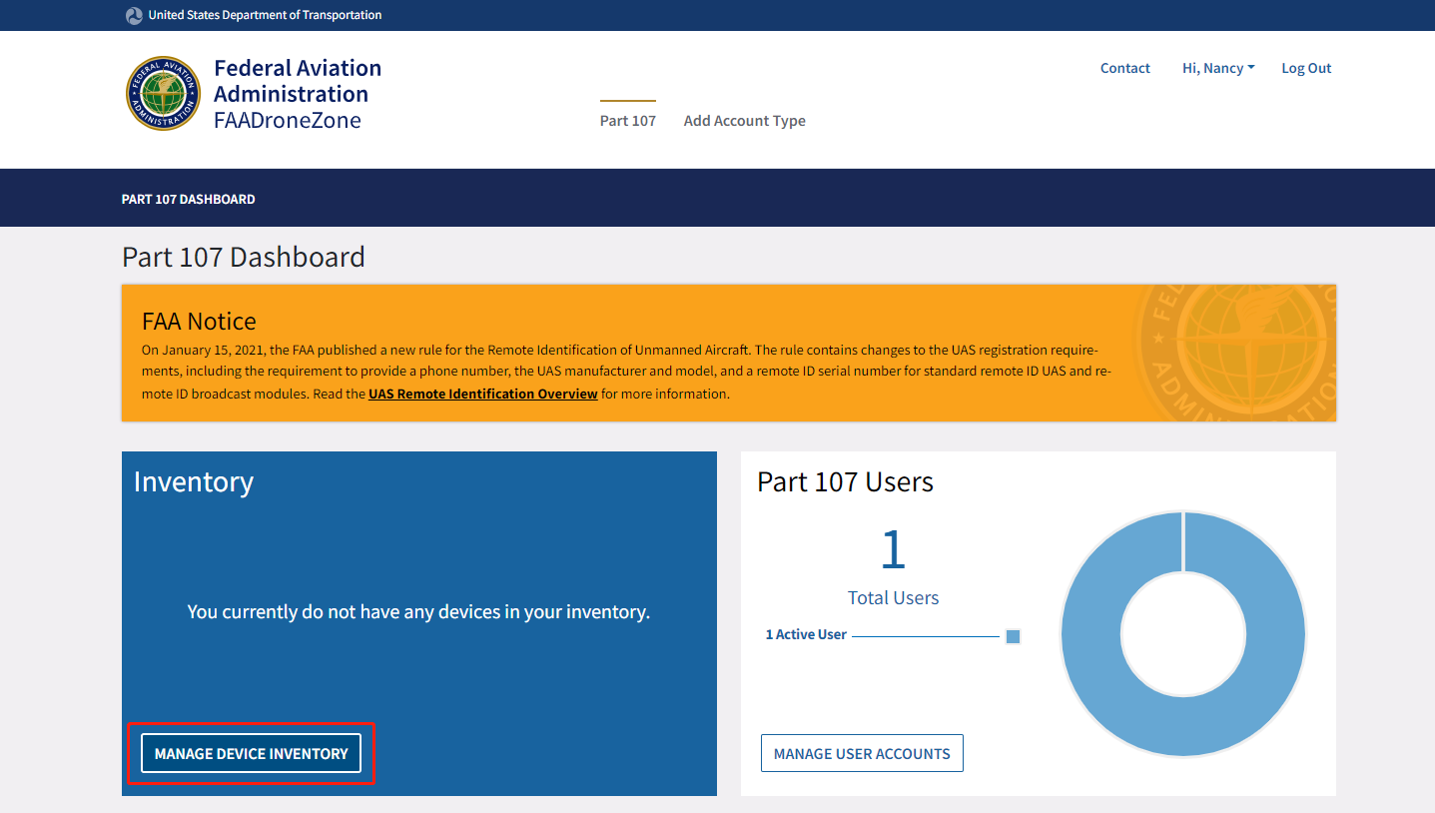The width and height of the screenshot is (1435, 813).
Task: Open the Add Account Type tab
Action: [x=744, y=121]
